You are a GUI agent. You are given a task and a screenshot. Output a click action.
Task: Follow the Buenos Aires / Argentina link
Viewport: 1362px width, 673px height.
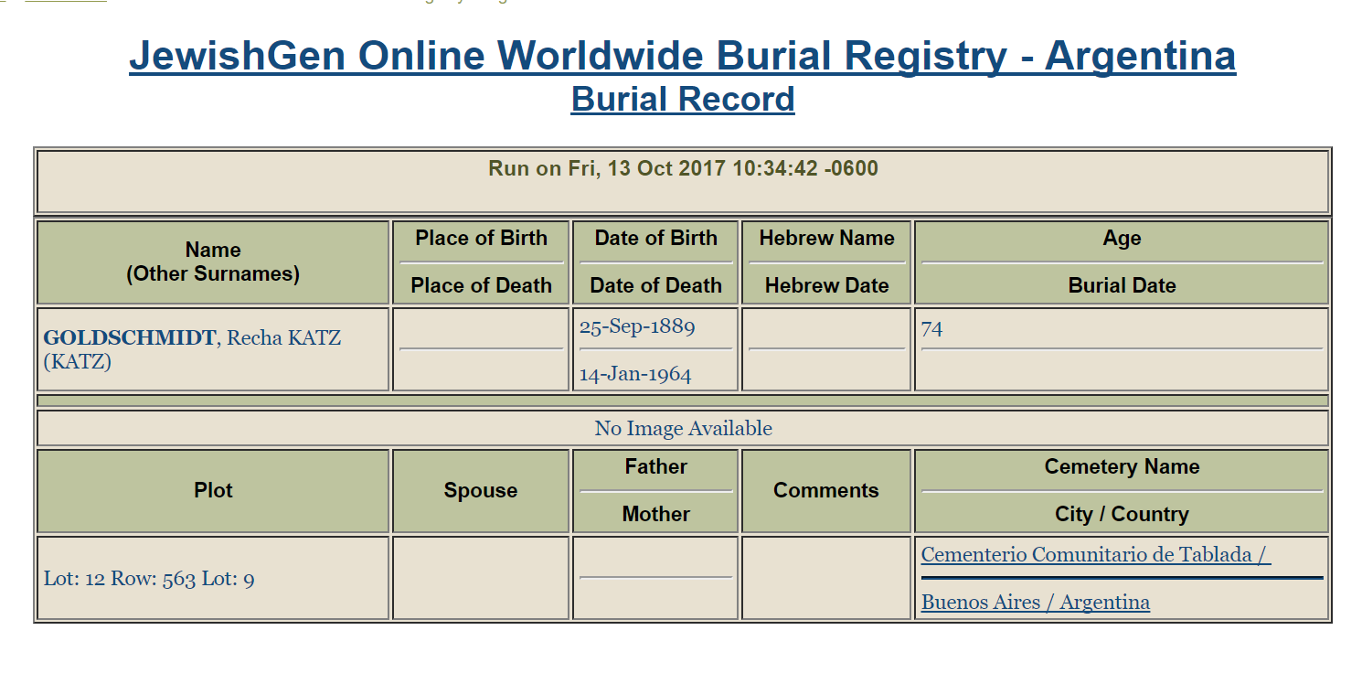click(x=1035, y=603)
